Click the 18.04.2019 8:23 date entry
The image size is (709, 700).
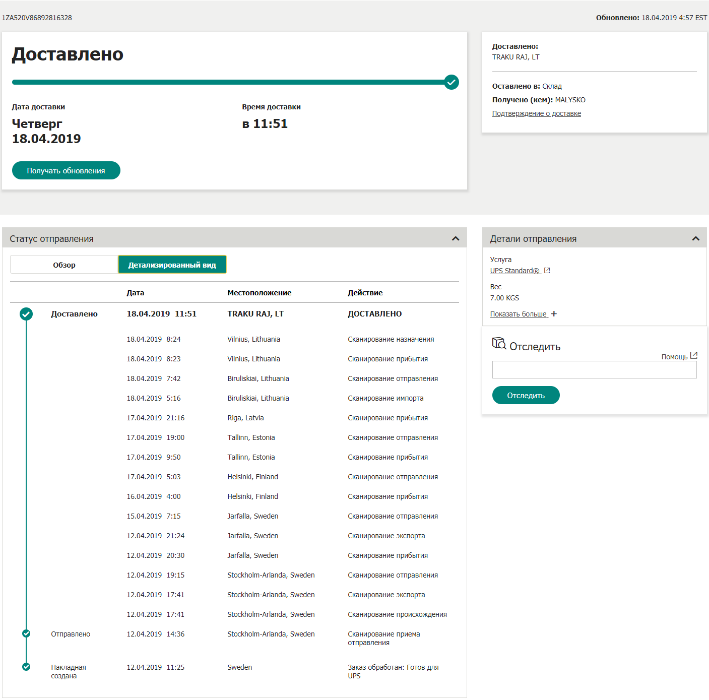coord(154,359)
